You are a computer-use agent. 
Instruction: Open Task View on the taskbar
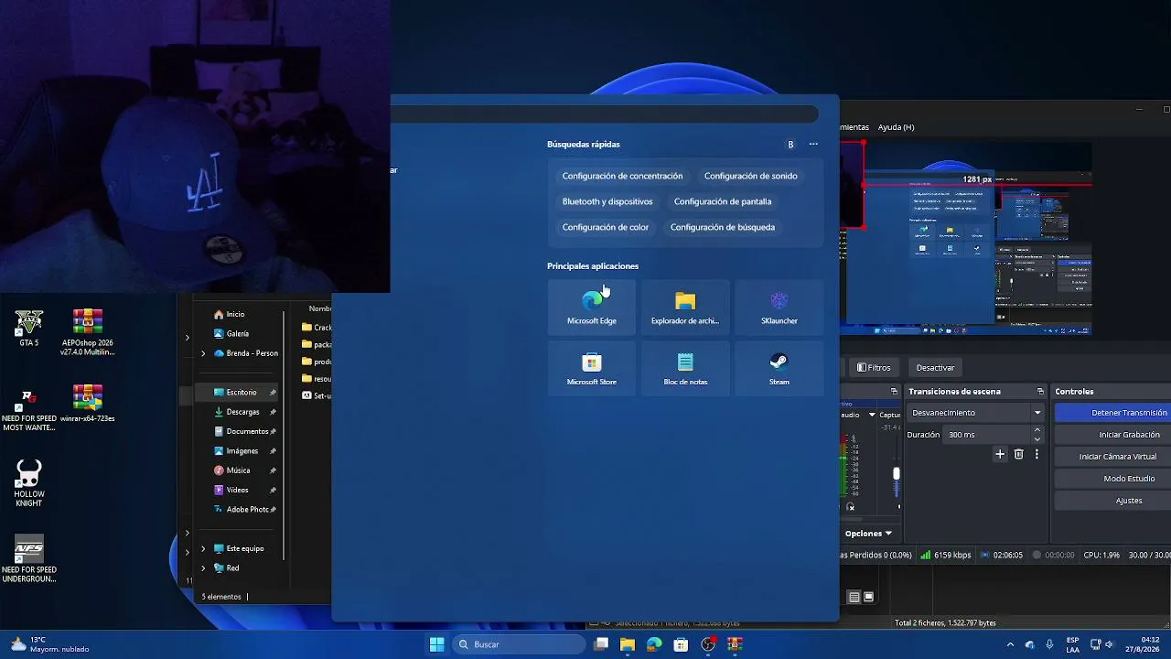601,644
